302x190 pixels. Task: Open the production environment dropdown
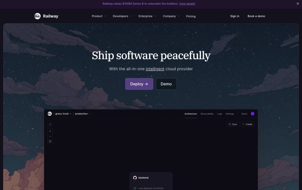(82, 114)
